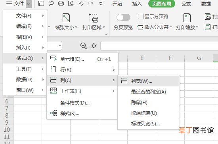Click the 打印区域 print area icon

tap(94, 18)
